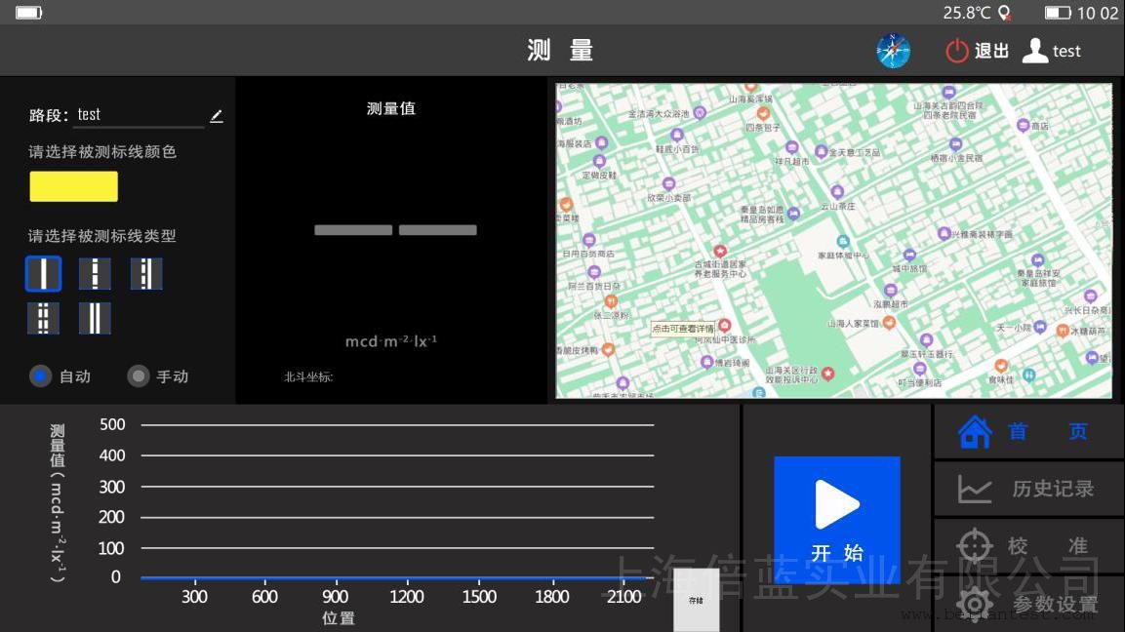Click the red 退出 power icon
The image size is (1125, 632).
(x=957, y=51)
